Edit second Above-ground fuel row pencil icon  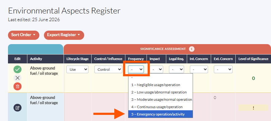coord(18,108)
